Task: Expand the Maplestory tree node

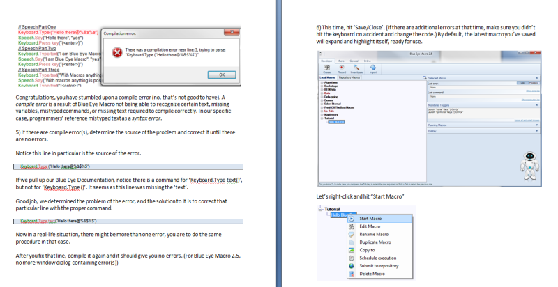Action: [x=322, y=115]
